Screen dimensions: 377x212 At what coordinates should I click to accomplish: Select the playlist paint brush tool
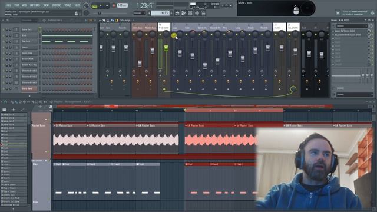tap(16, 102)
